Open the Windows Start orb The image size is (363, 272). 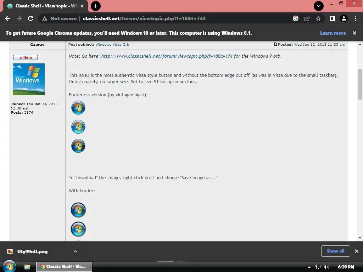pyautogui.click(x=10, y=266)
